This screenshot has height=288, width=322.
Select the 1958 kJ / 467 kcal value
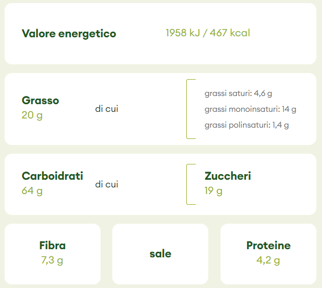[x=208, y=33]
